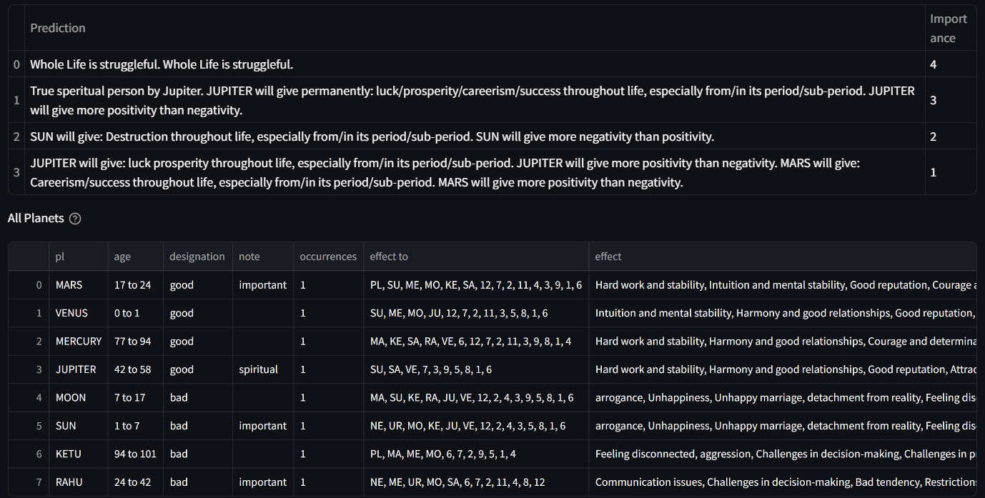Click the 'age' column header
985x498 pixels.
136,257
